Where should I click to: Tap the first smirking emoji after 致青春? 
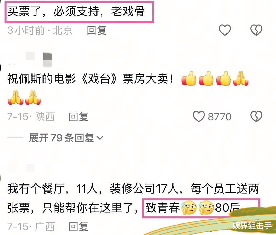[189, 208]
